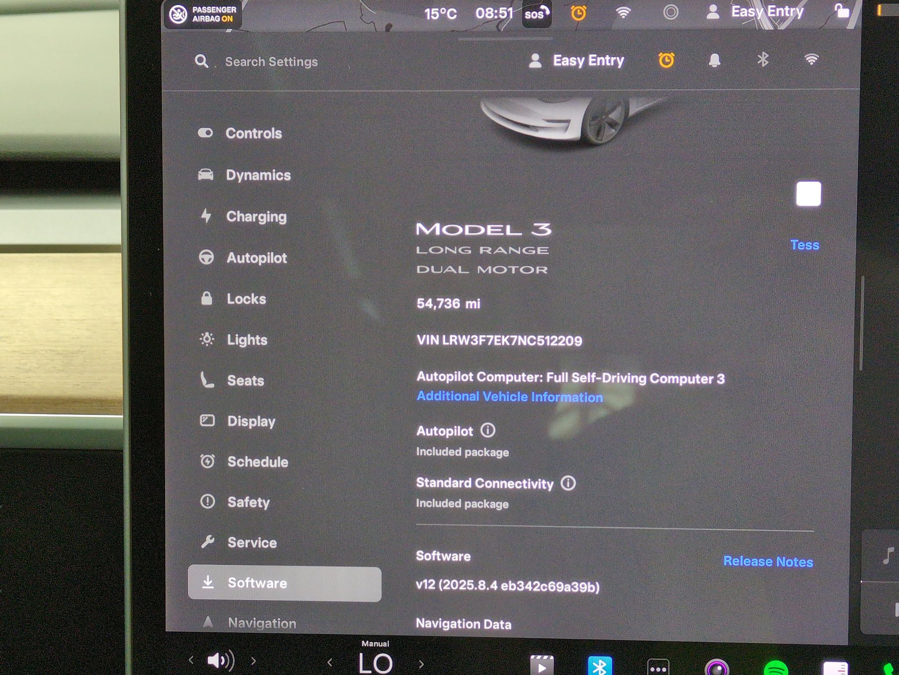Open notifications bell icon
Image resolution: width=899 pixels, height=675 pixels.
coord(715,60)
